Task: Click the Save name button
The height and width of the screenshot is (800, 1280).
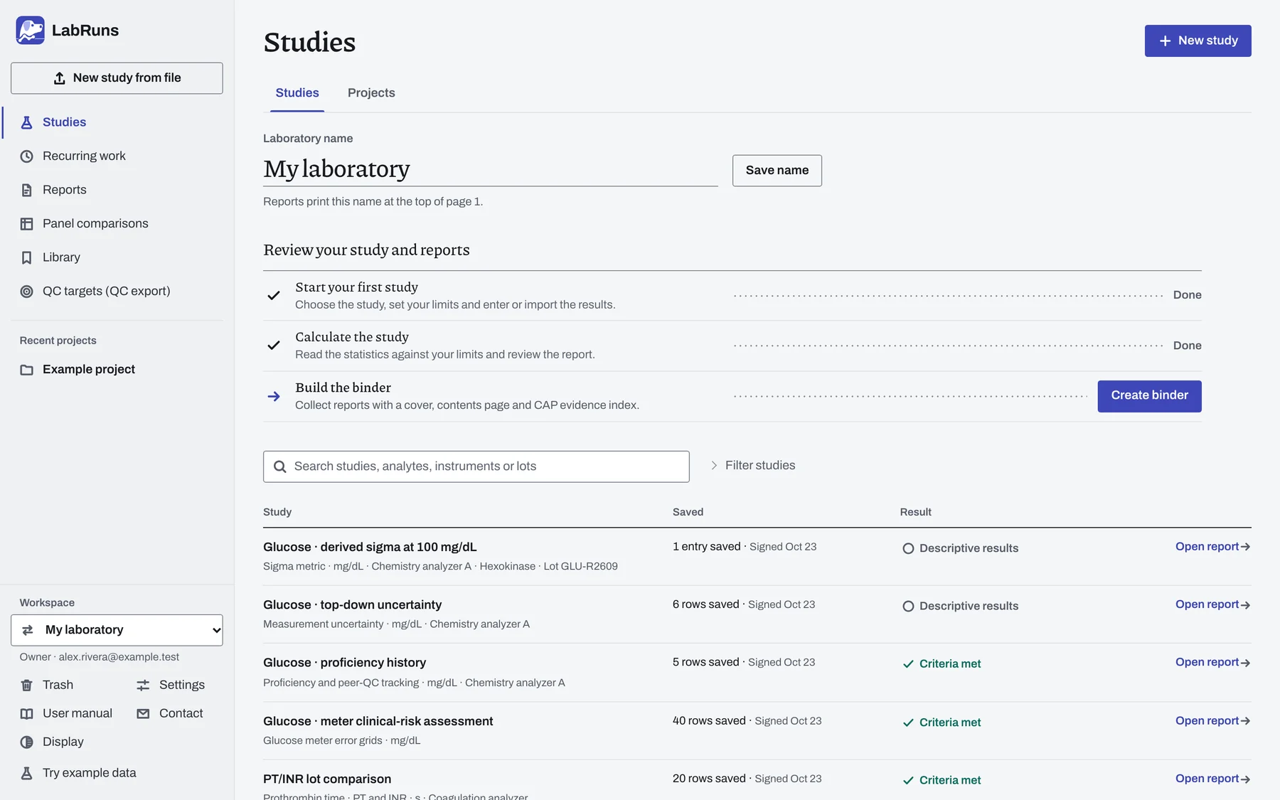Action: pos(777,171)
